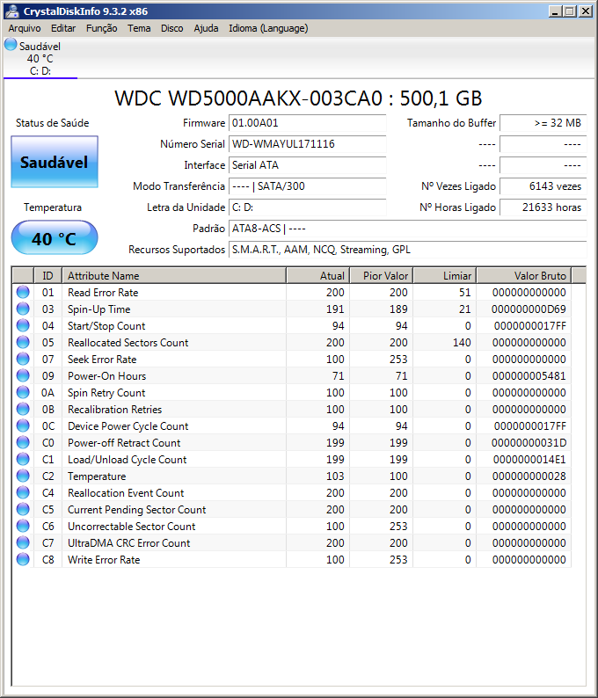598x698 pixels.
Task: Click the Atual column header
Action: click(318, 275)
